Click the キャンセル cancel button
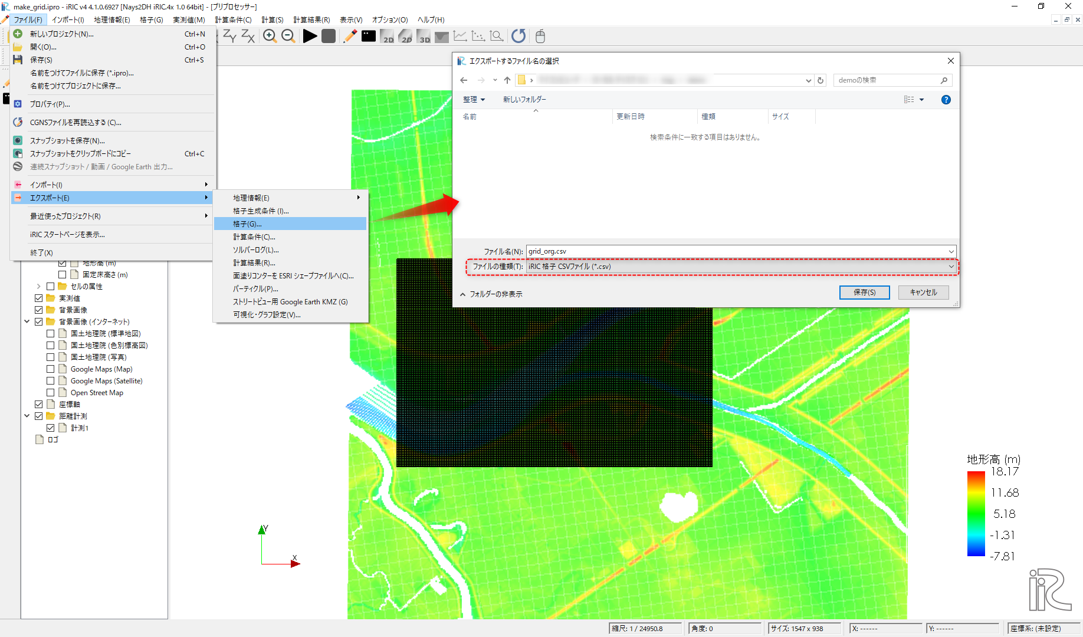The width and height of the screenshot is (1083, 637). [923, 293]
